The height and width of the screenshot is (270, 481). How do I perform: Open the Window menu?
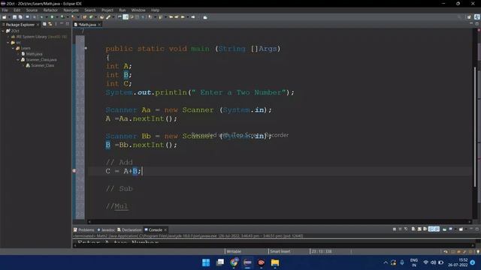(x=138, y=10)
